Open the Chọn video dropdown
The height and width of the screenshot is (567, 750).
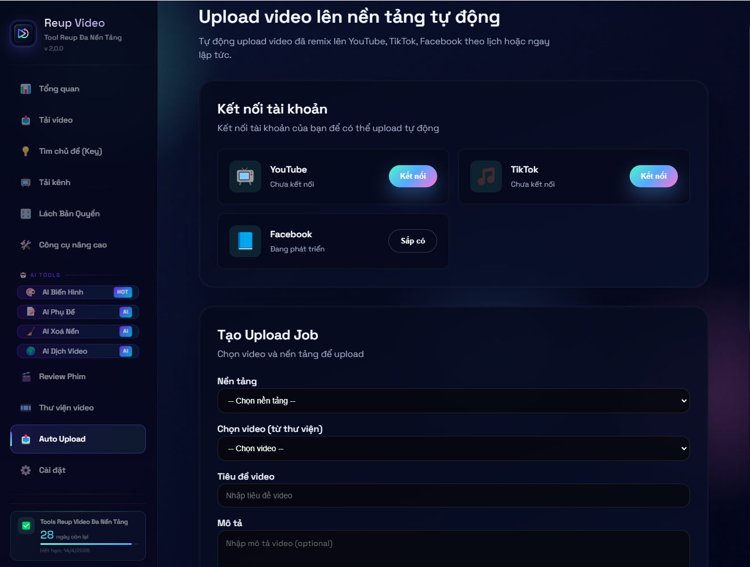(453, 448)
